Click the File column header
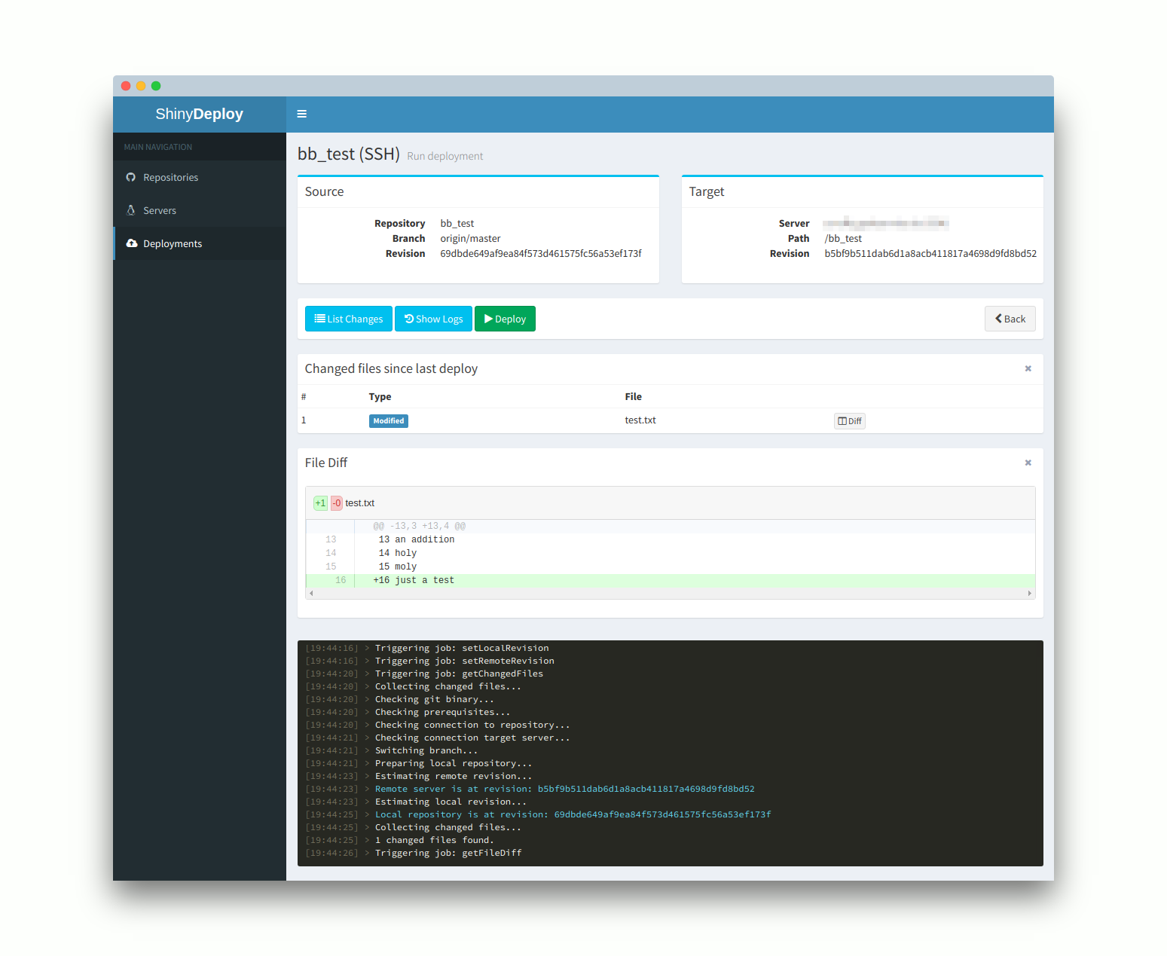Image resolution: width=1167 pixels, height=956 pixels. point(633,397)
